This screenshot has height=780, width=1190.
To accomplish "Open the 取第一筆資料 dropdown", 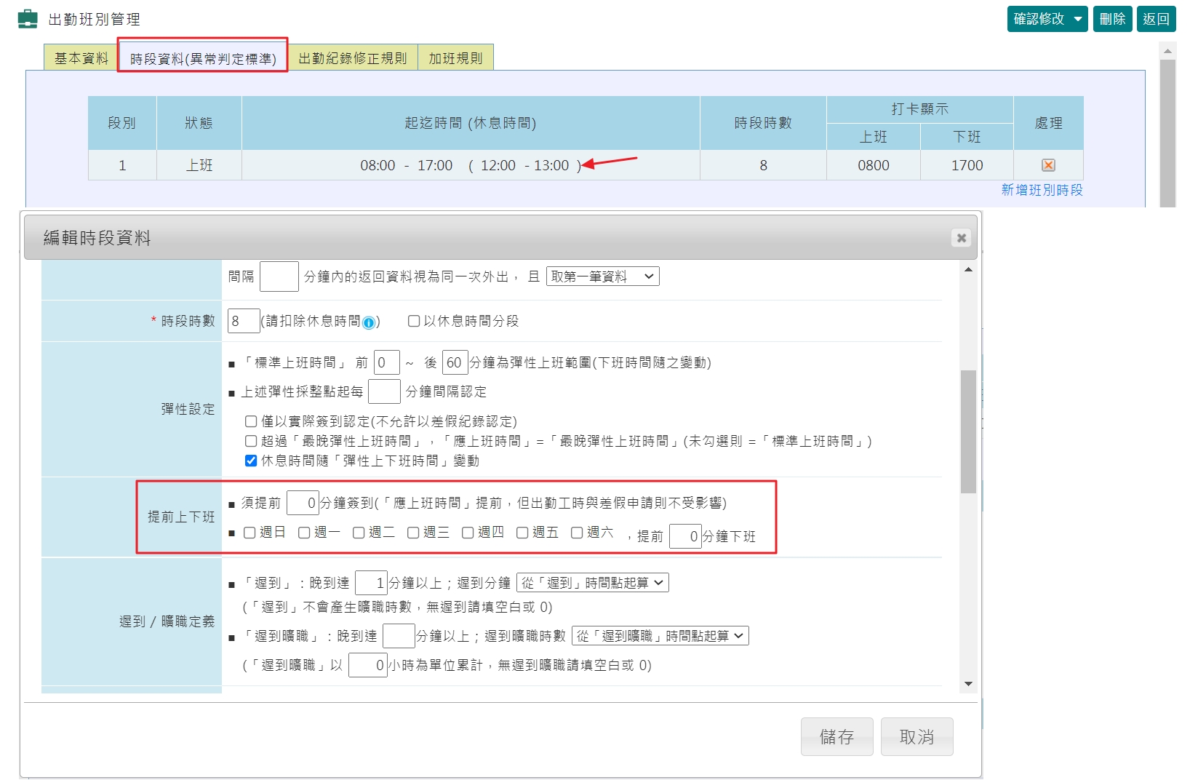I will (x=602, y=276).
